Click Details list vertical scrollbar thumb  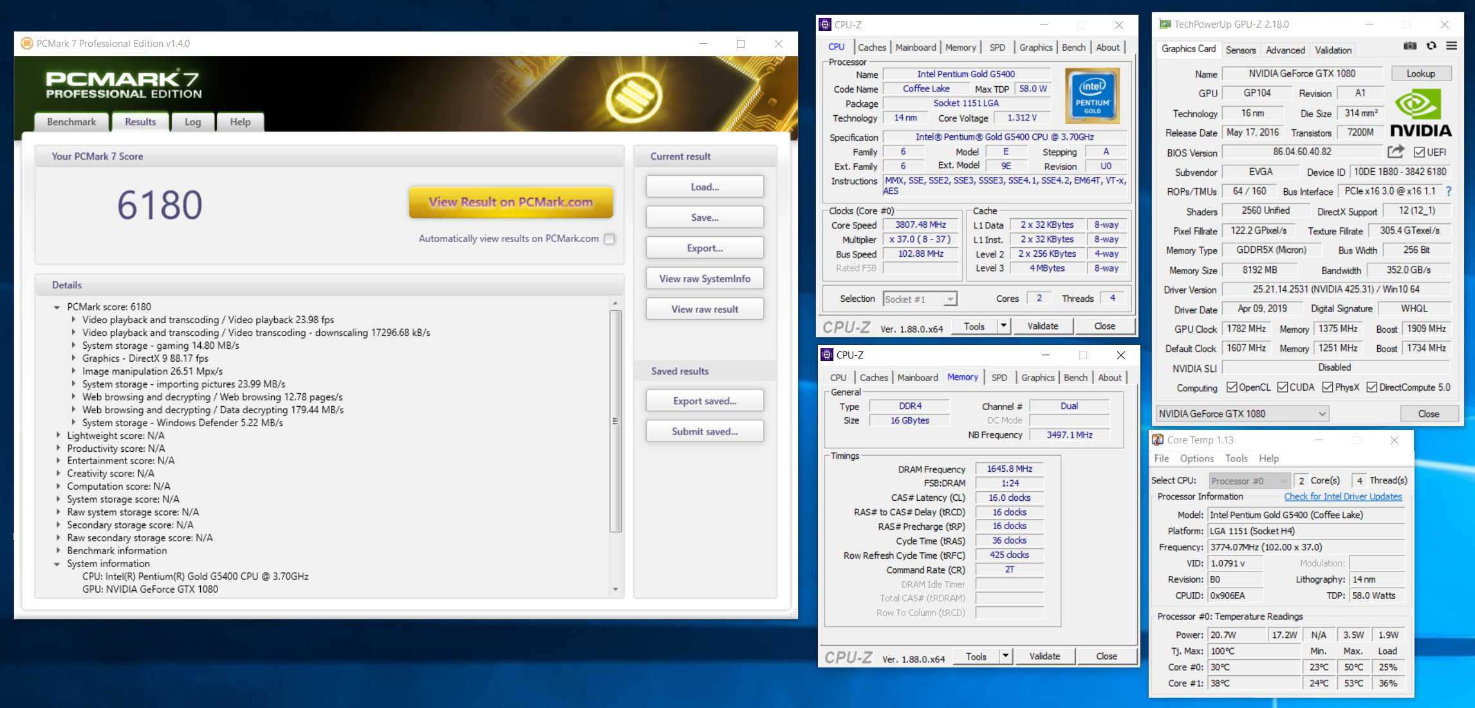[615, 421]
